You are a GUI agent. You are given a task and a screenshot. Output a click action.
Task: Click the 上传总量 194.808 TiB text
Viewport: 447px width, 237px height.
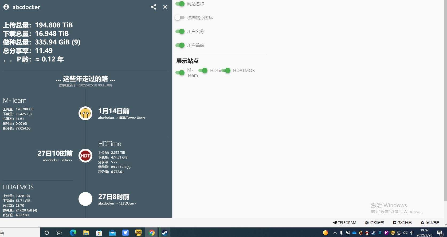[x=38, y=25]
